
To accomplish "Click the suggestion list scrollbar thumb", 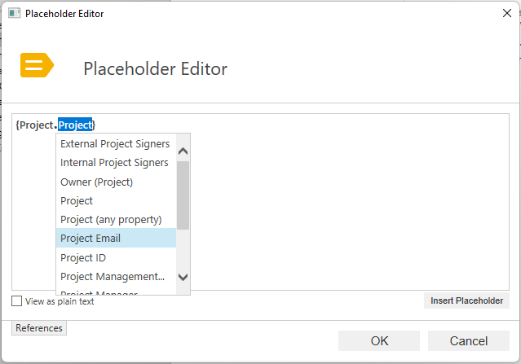I will pos(183,195).
